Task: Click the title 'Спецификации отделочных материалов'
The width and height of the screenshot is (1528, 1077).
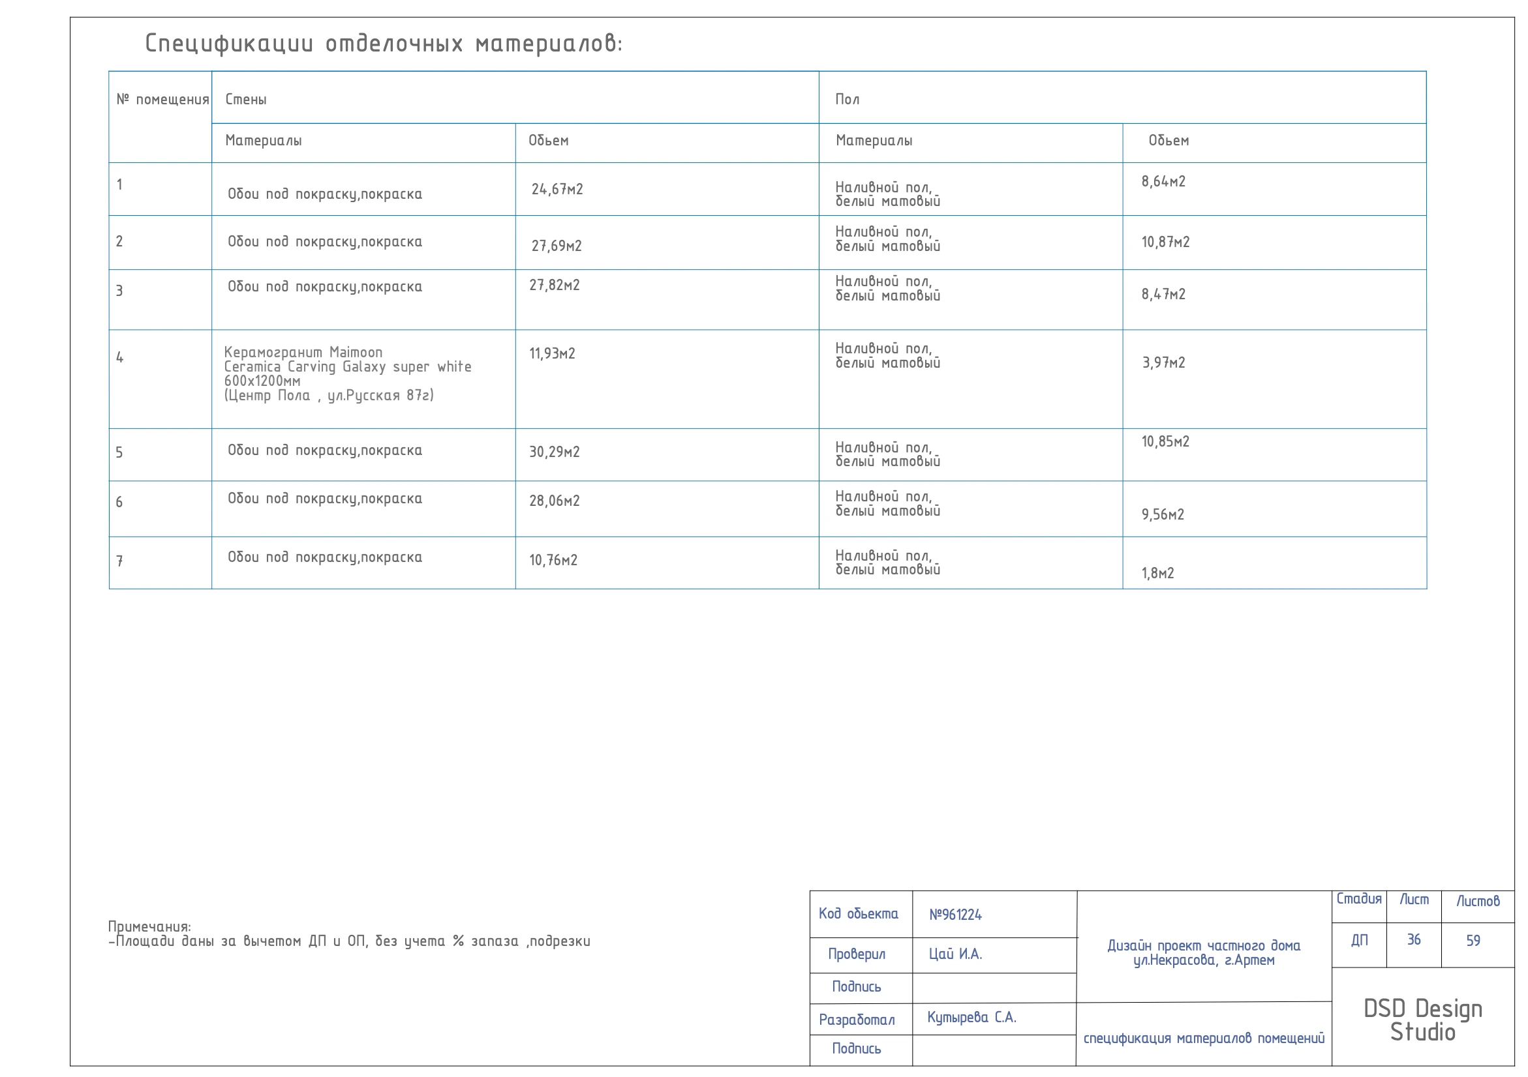Action: pyautogui.click(x=384, y=44)
